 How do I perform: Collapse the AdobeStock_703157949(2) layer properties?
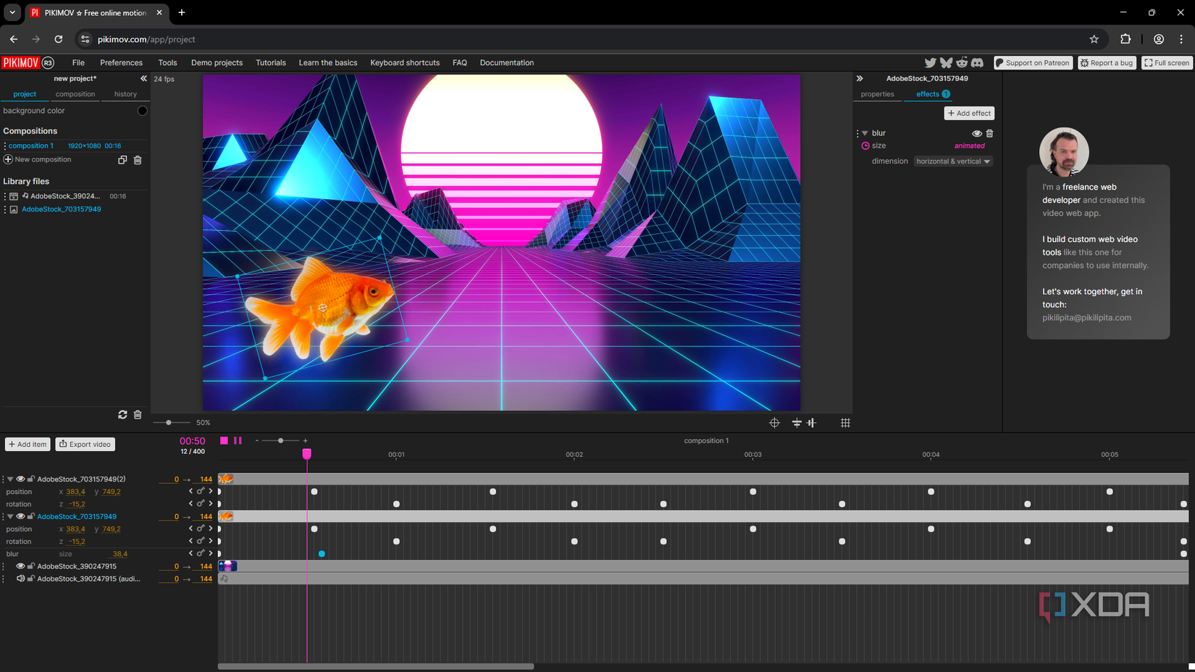(10, 479)
